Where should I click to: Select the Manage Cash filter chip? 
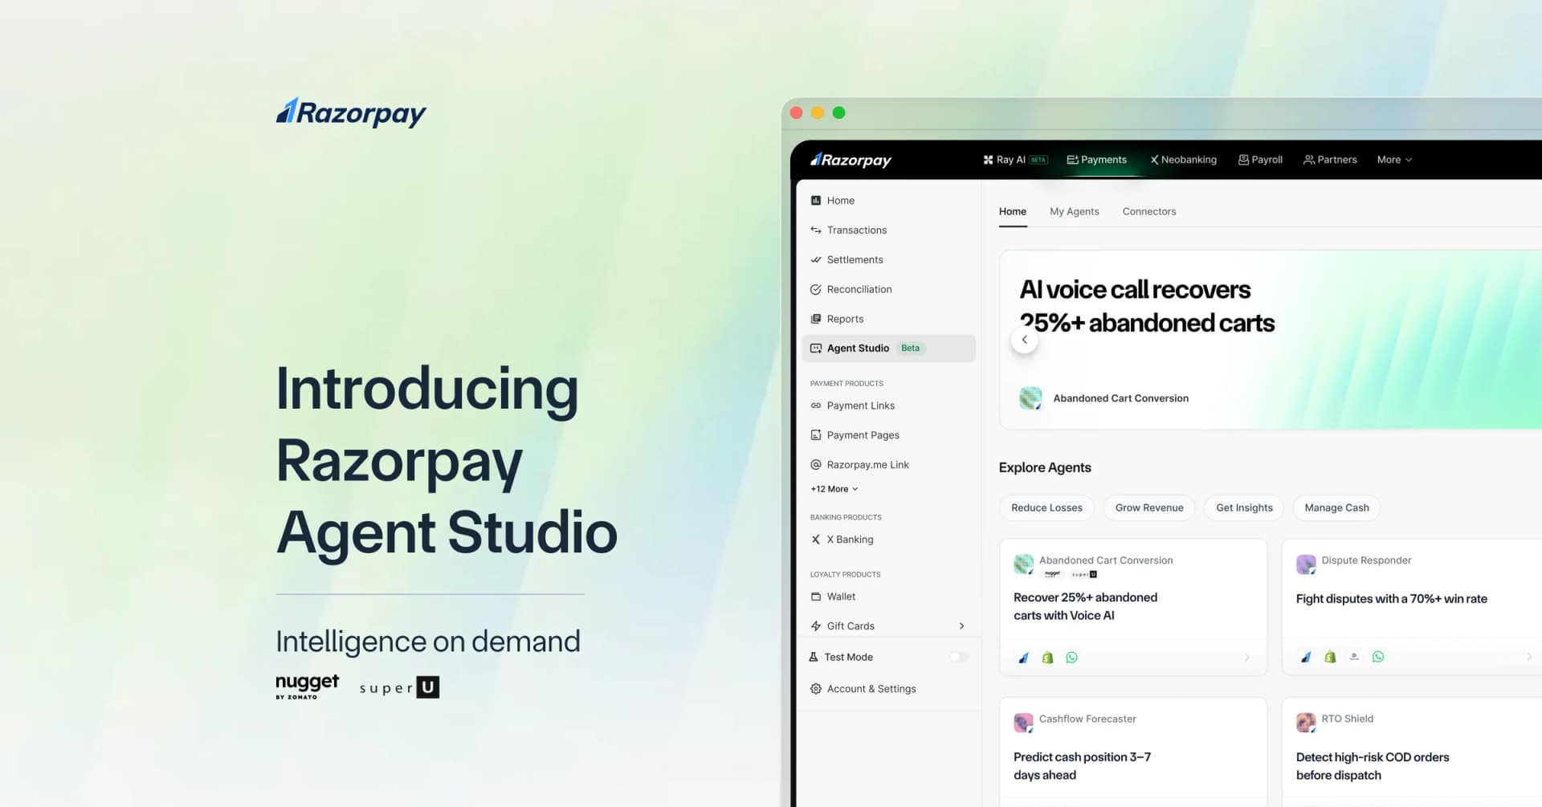tap(1336, 507)
